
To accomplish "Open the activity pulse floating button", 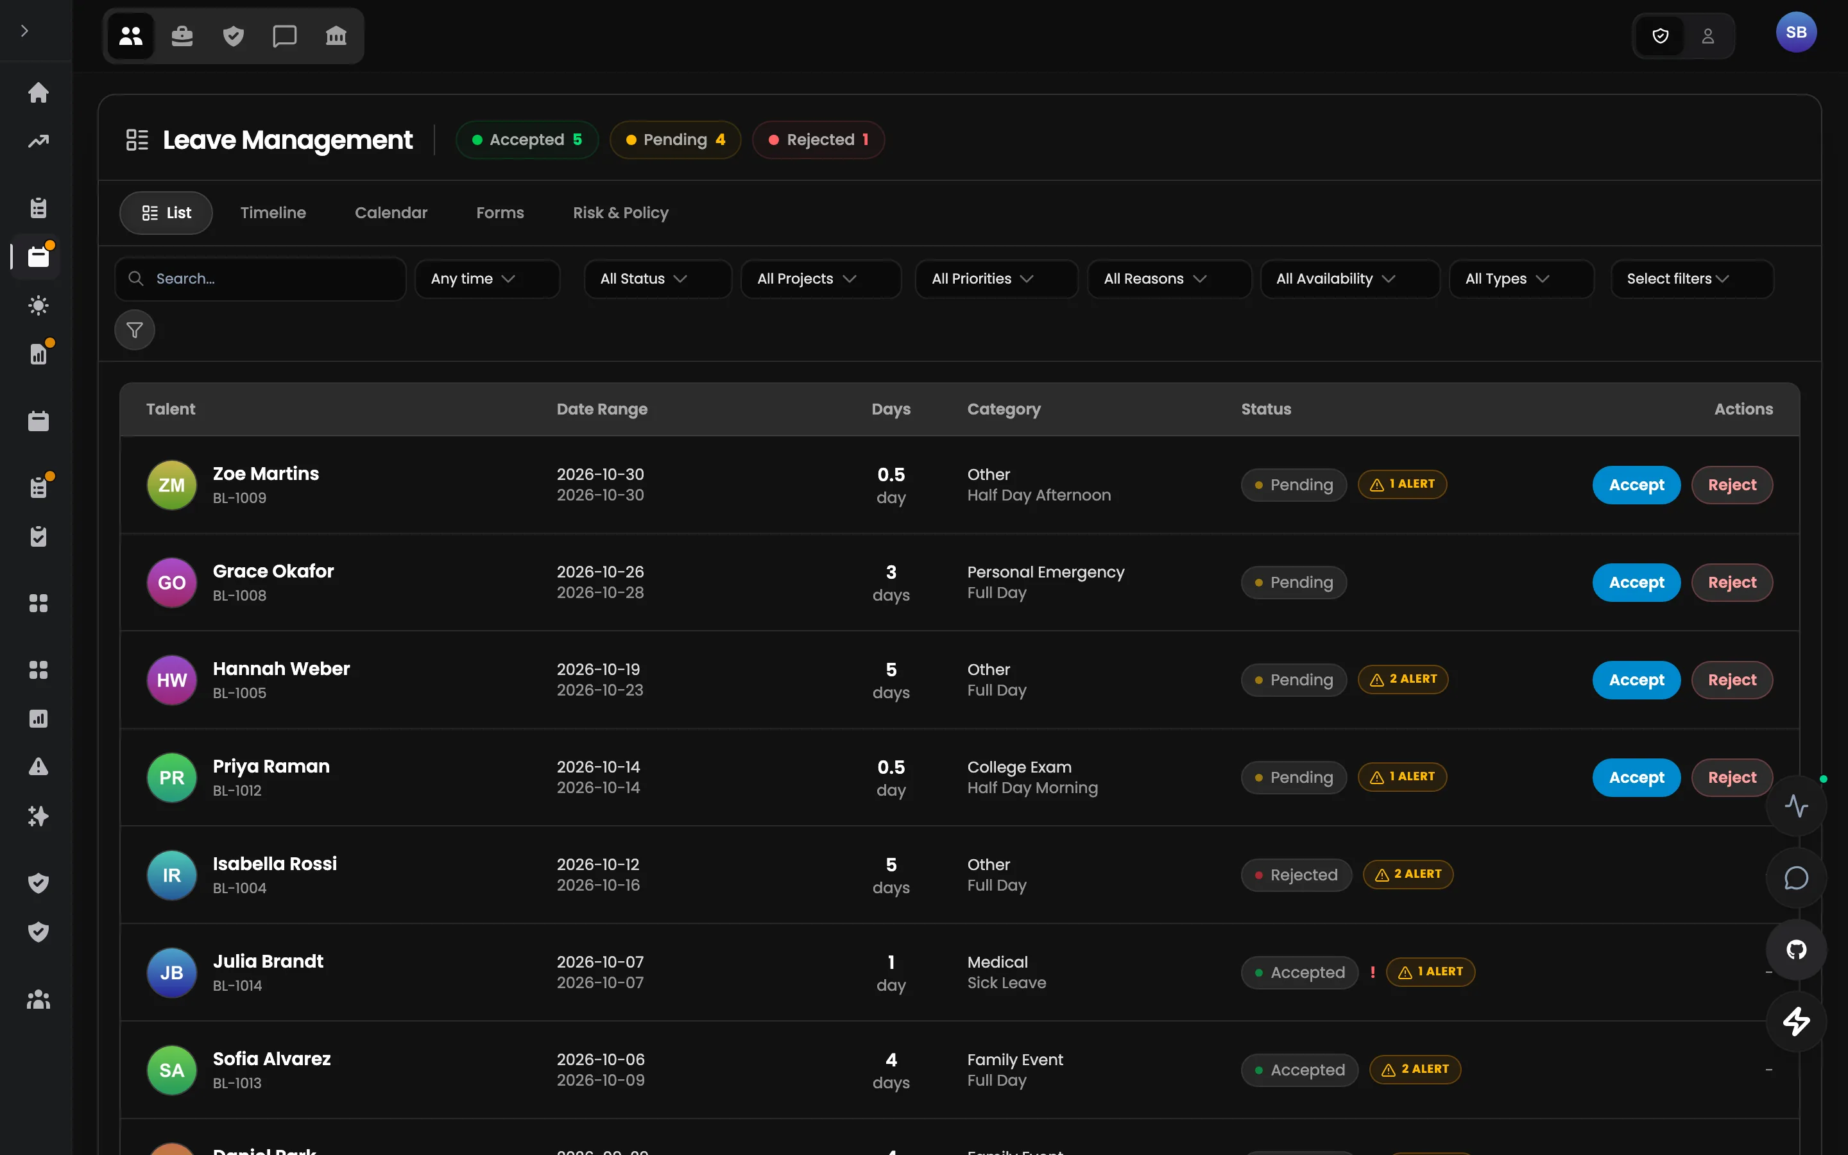I will pos(1796,806).
